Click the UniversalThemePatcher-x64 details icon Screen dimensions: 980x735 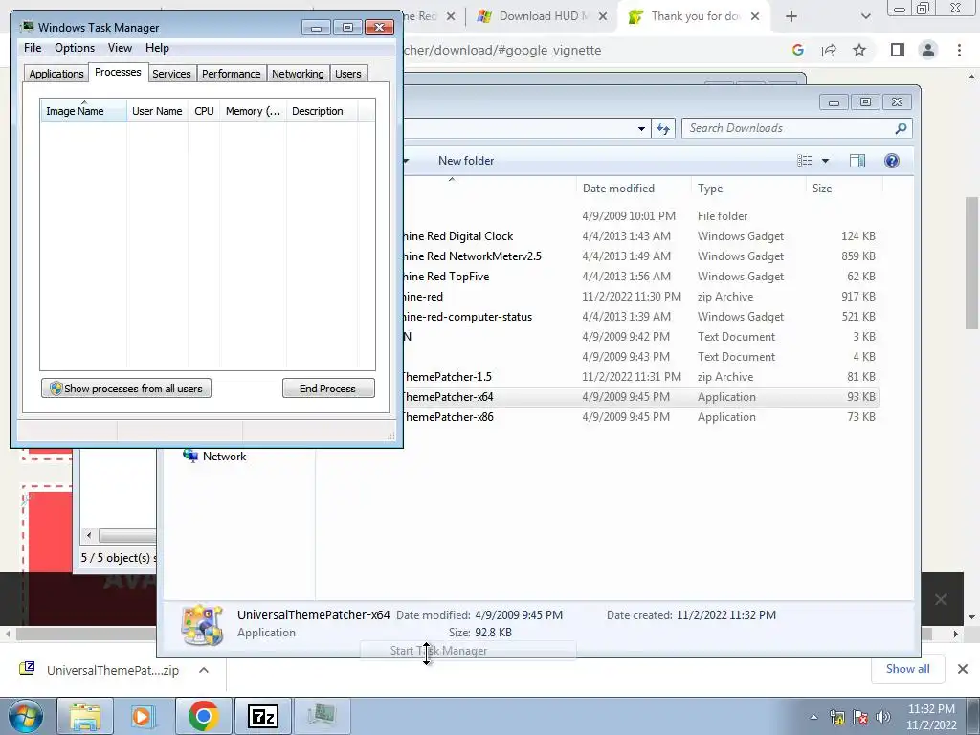(x=202, y=624)
